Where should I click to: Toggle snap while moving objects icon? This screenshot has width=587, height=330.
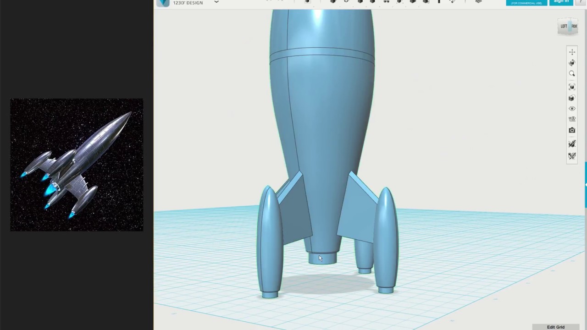(x=572, y=144)
